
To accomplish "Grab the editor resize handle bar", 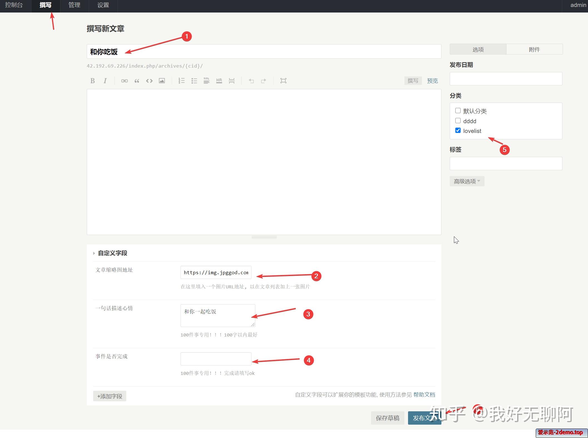I will coord(264,237).
